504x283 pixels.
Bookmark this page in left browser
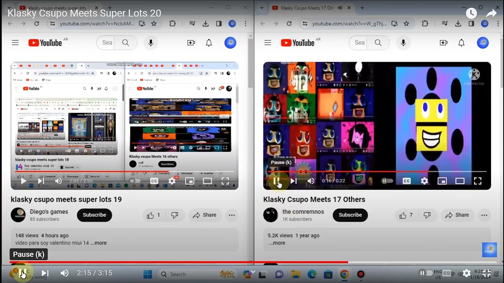(x=154, y=24)
